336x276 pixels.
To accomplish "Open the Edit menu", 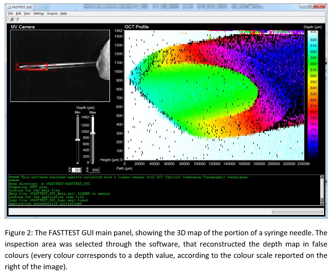I will (x=18, y=14).
